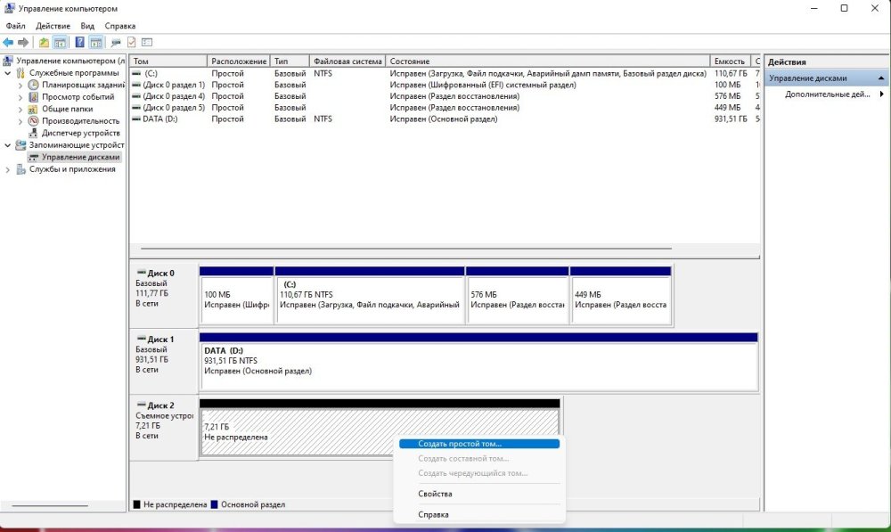Click the Диск 2 removable disk label
Viewport: 891px width, 532px height.
161,405
